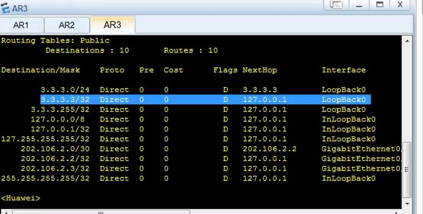
Task: Click the vertical scrollbar thumb
Action: click(x=407, y=169)
